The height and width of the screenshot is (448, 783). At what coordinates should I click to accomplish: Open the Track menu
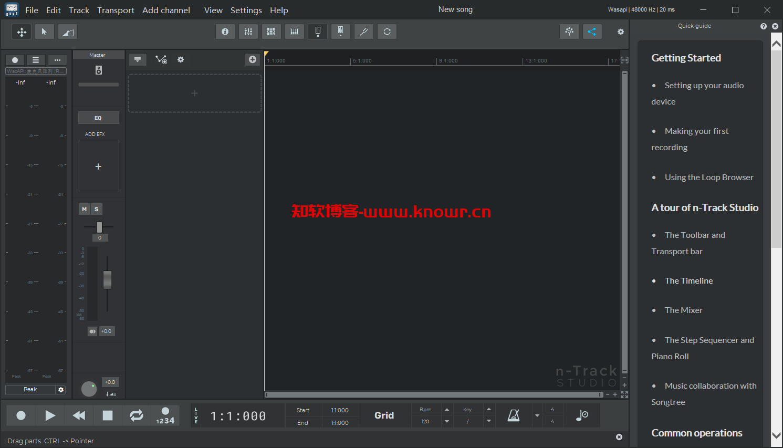click(79, 10)
